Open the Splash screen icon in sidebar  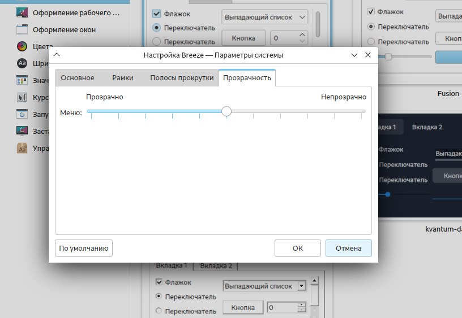coord(22,131)
